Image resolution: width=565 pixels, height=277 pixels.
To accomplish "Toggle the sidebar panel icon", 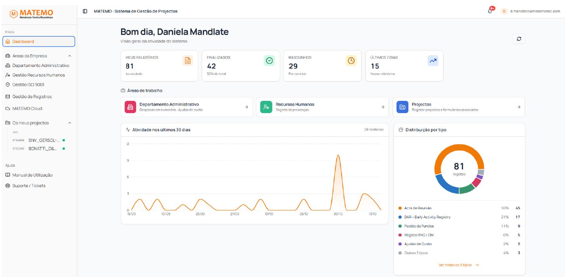I will 85,11.
